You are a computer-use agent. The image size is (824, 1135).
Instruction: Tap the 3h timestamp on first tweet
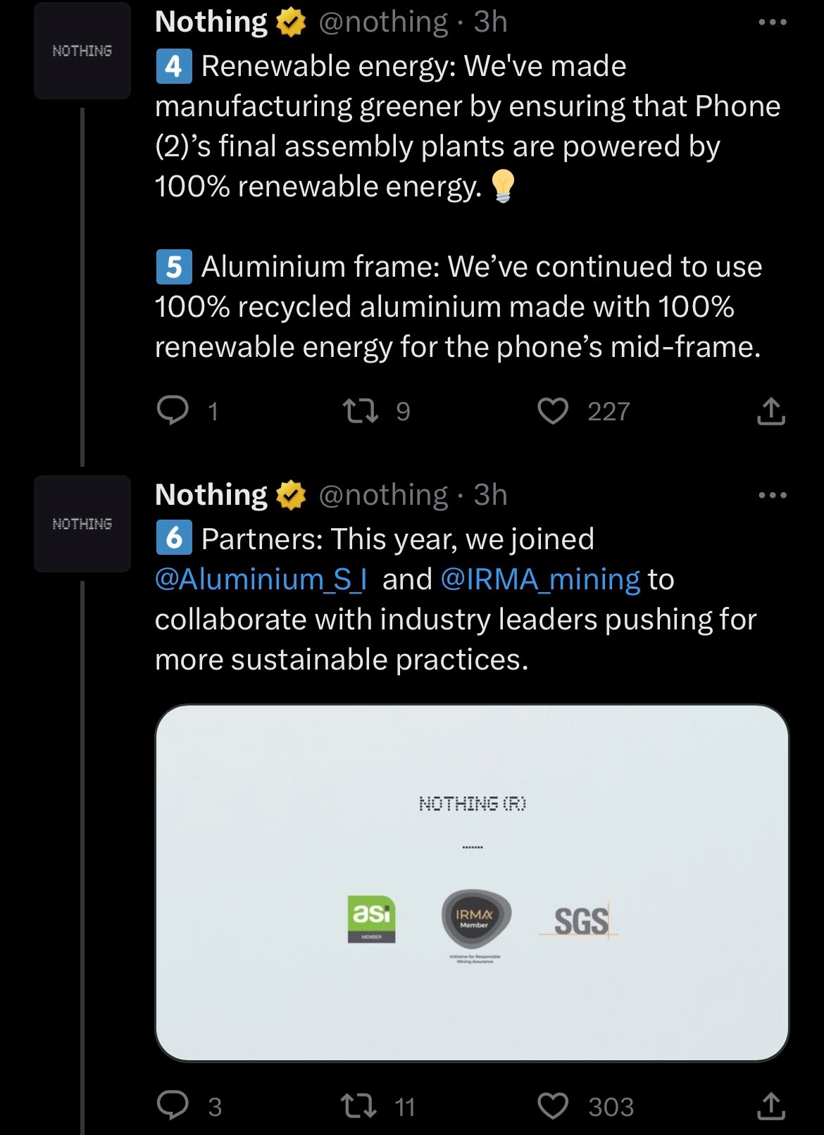tap(490, 23)
